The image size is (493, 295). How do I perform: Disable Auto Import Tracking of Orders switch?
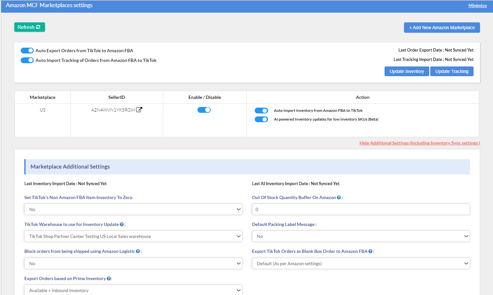pyautogui.click(x=27, y=60)
